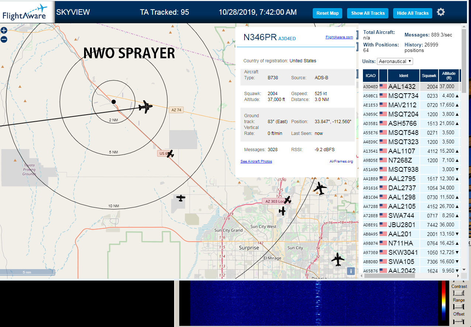Select the aircraft icon beside US 60 label
This screenshot has width=471, height=327.
click(x=170, y=154)
